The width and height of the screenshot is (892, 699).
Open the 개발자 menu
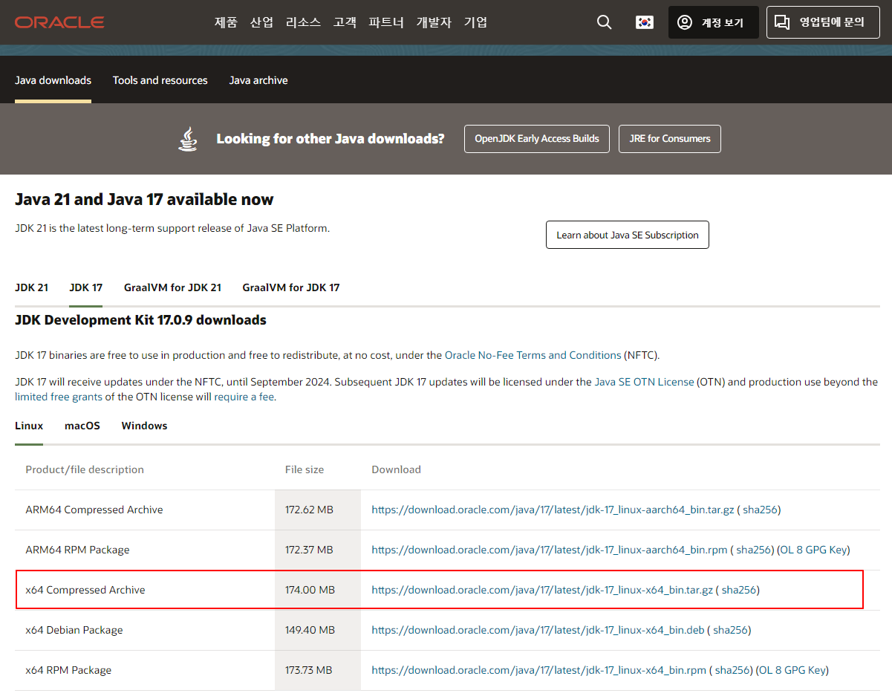[434, 22]
